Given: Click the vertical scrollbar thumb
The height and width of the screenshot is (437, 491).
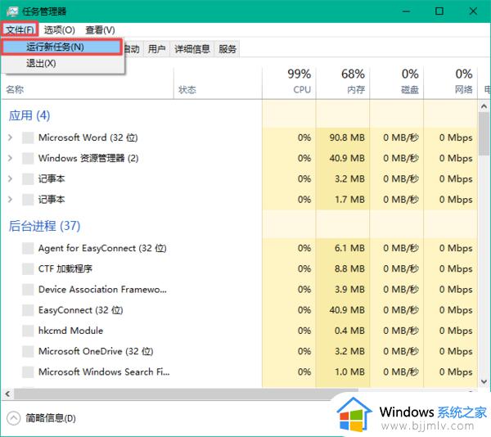Looking at the screenshot, I should [484, 133].
